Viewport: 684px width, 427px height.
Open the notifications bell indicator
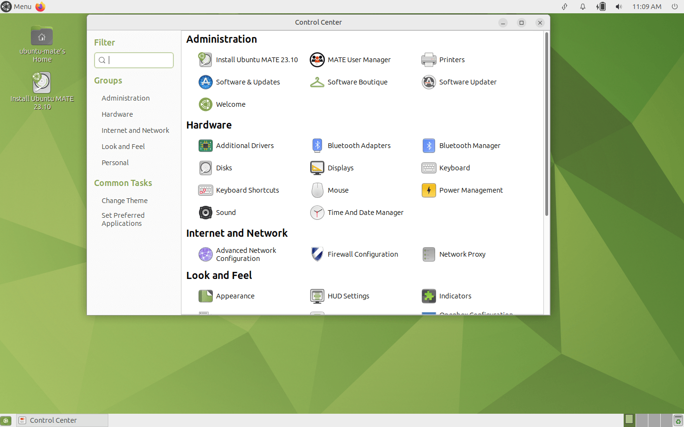(x=582, y=7)
